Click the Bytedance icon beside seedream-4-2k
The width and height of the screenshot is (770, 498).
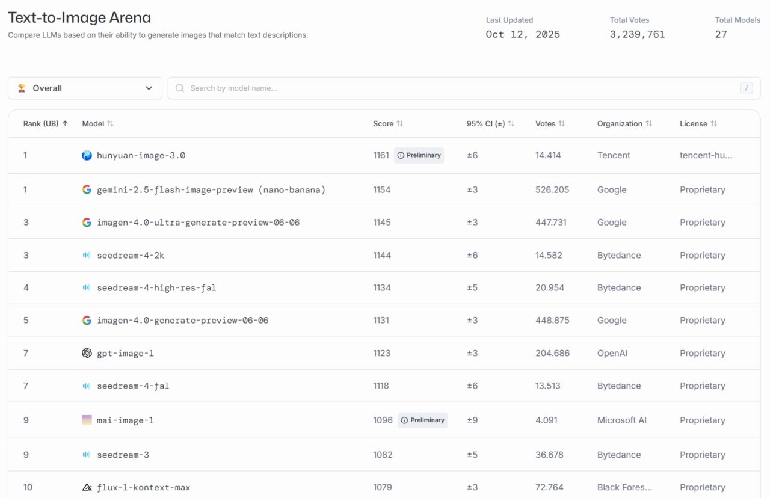87,255
